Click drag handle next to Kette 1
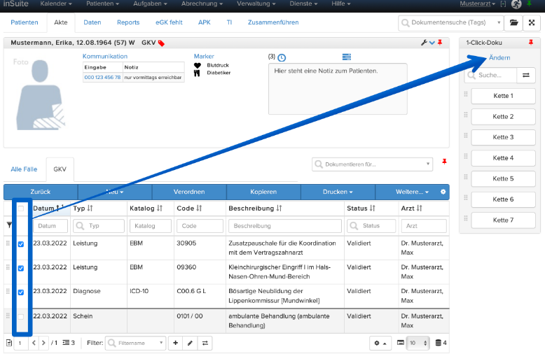545x354 pixels. 466,94
